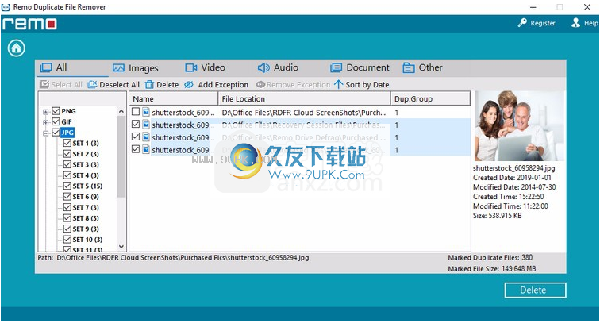600x323 pixels.
Task: Go to the home screen icon
Action: click(16, 48)
